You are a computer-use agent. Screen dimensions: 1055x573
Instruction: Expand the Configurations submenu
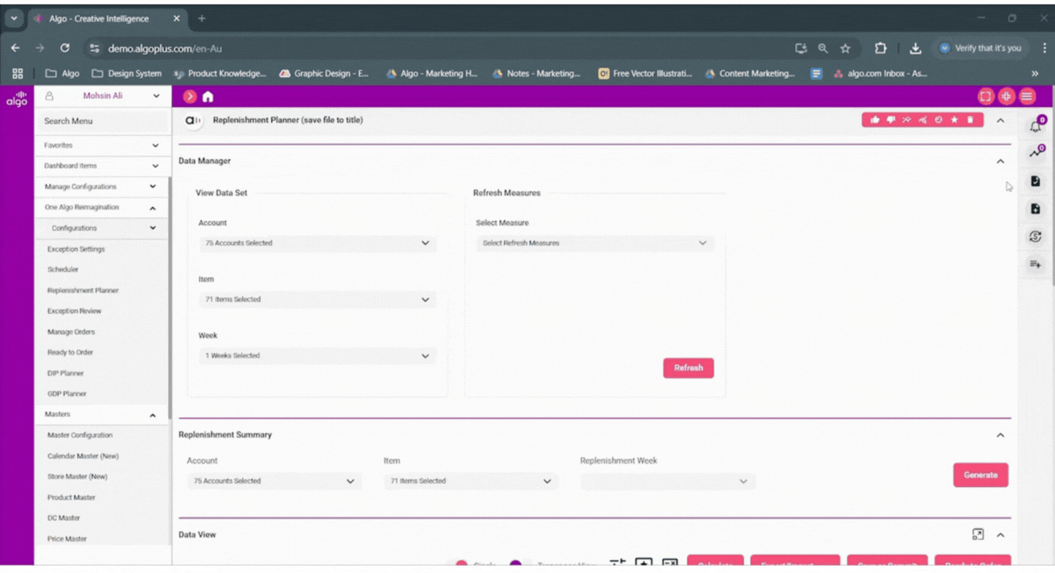pos(102,228)
